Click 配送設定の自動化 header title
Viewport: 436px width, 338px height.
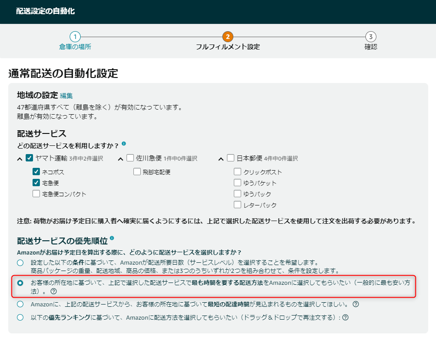coord(45,11)
